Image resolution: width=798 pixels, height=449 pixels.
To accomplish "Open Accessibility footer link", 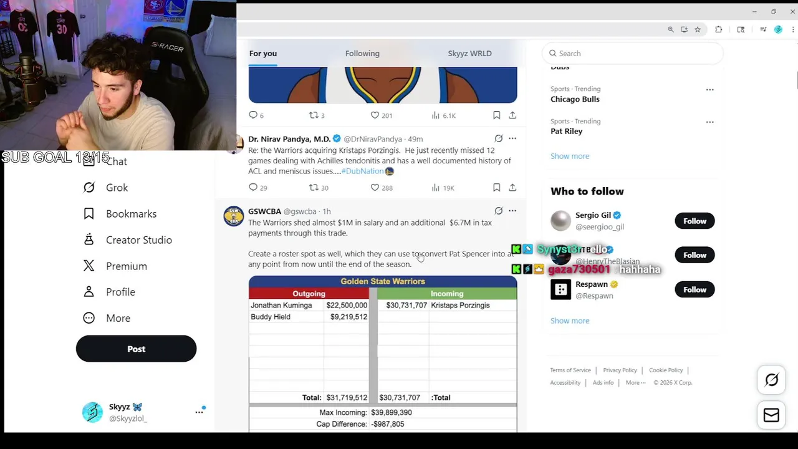I will [x=565, y=383].
